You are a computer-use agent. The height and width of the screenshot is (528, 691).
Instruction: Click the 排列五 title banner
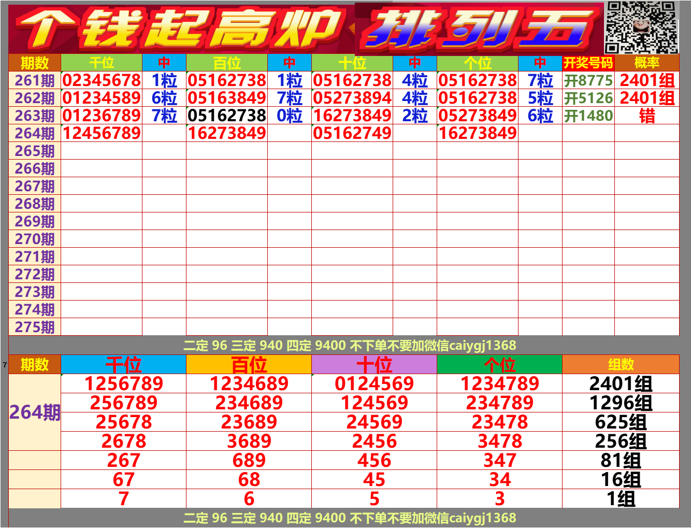point(477,28)
